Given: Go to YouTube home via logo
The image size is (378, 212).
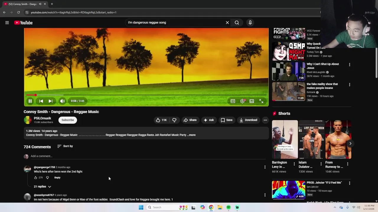Looking at the screenshot, I should click(x=23, y=23).
